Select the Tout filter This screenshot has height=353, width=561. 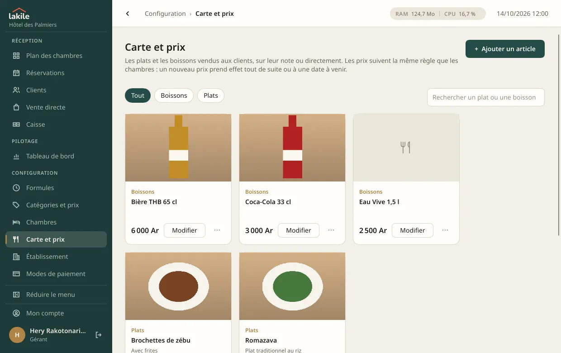click(138, 95)
